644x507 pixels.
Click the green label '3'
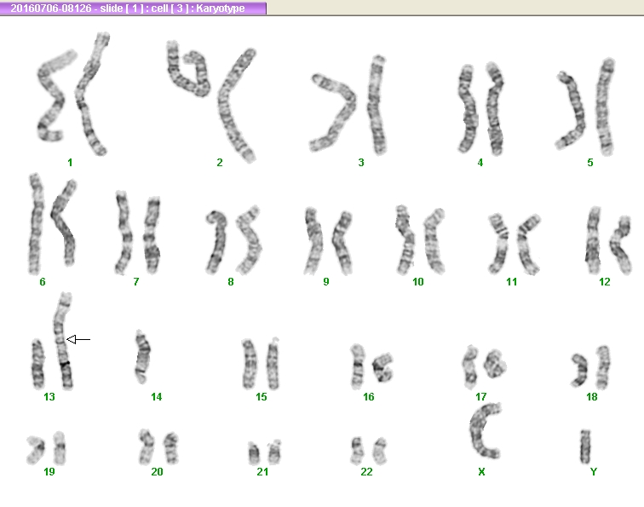tap(361, 163)
